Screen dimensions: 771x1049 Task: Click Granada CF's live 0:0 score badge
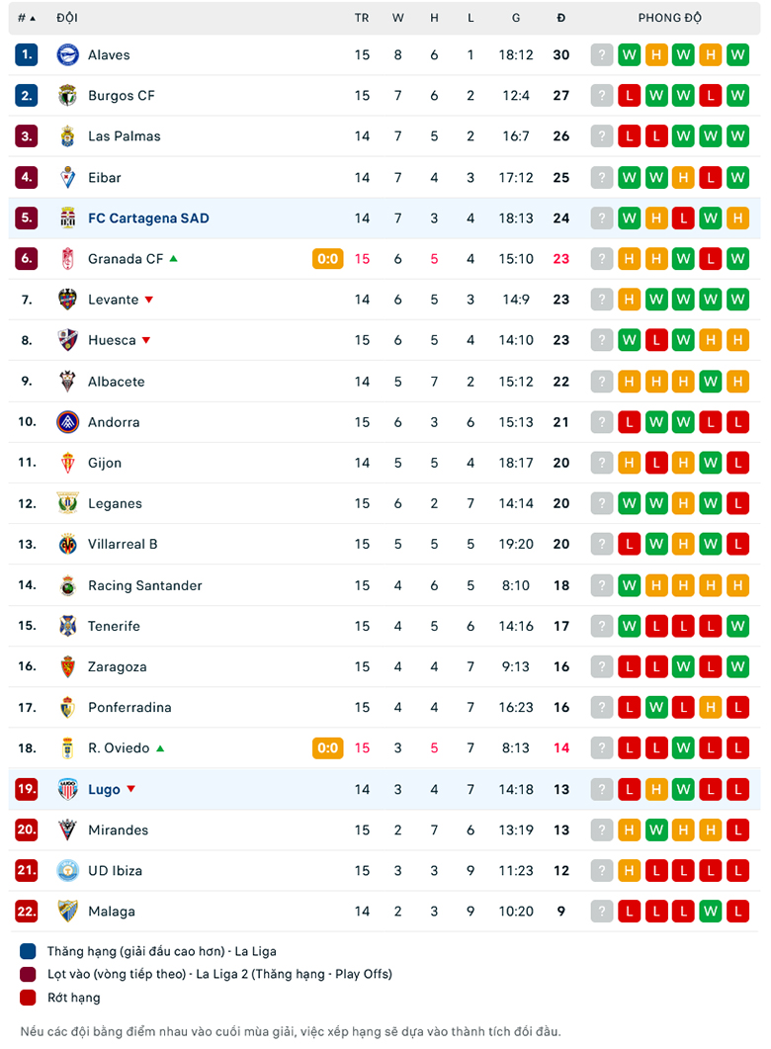point(327,259)
